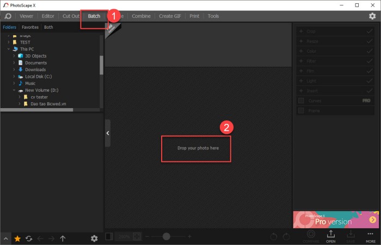Image resolution: width=381 pixels, height=245 pixels.
Task: Collapse the folder panel with the left chevron
Action: (108, 133)
